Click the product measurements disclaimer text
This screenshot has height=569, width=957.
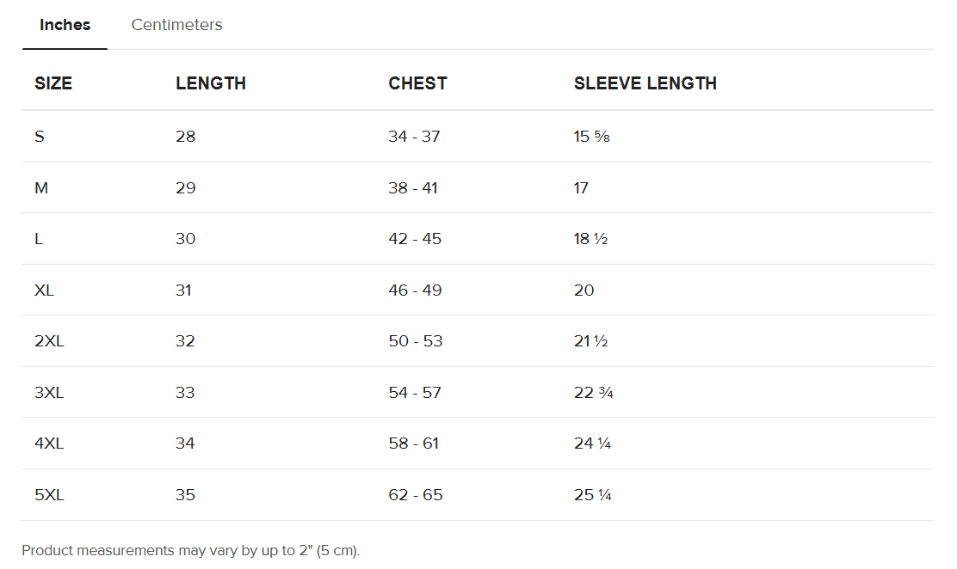[x=190, y=550]
